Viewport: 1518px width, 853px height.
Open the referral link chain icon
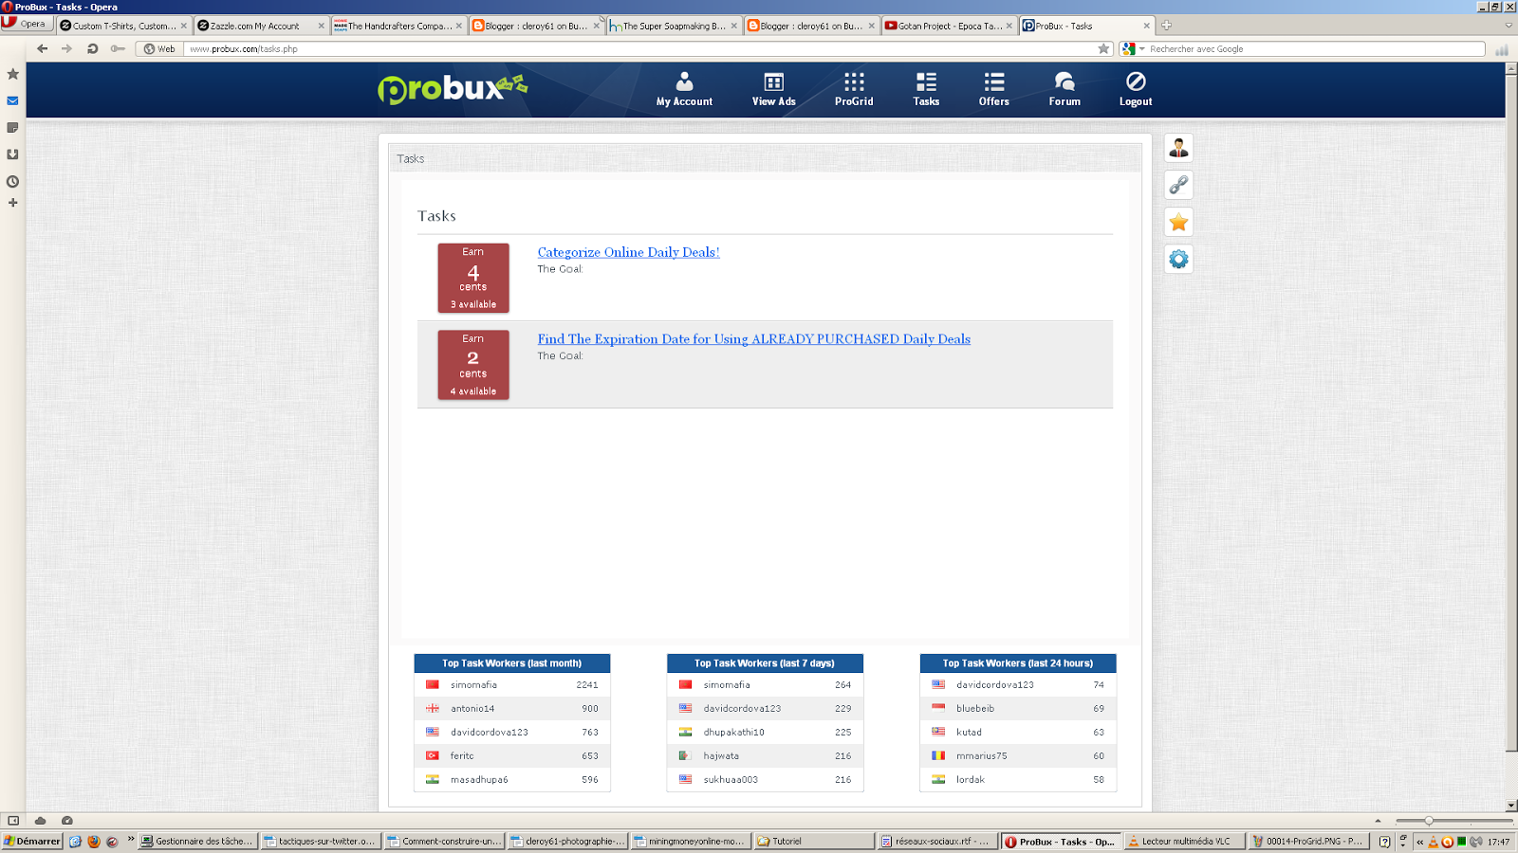pos(1178,185)
